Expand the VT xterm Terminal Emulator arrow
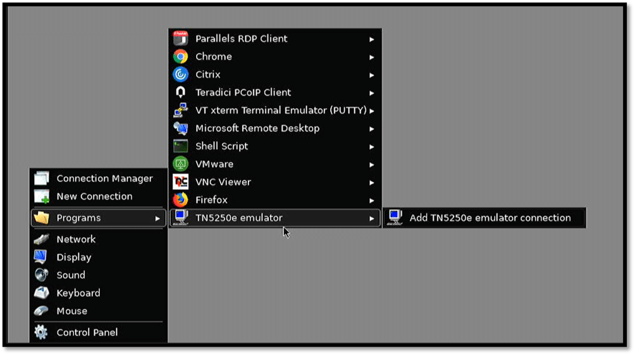 pos(372,111)
